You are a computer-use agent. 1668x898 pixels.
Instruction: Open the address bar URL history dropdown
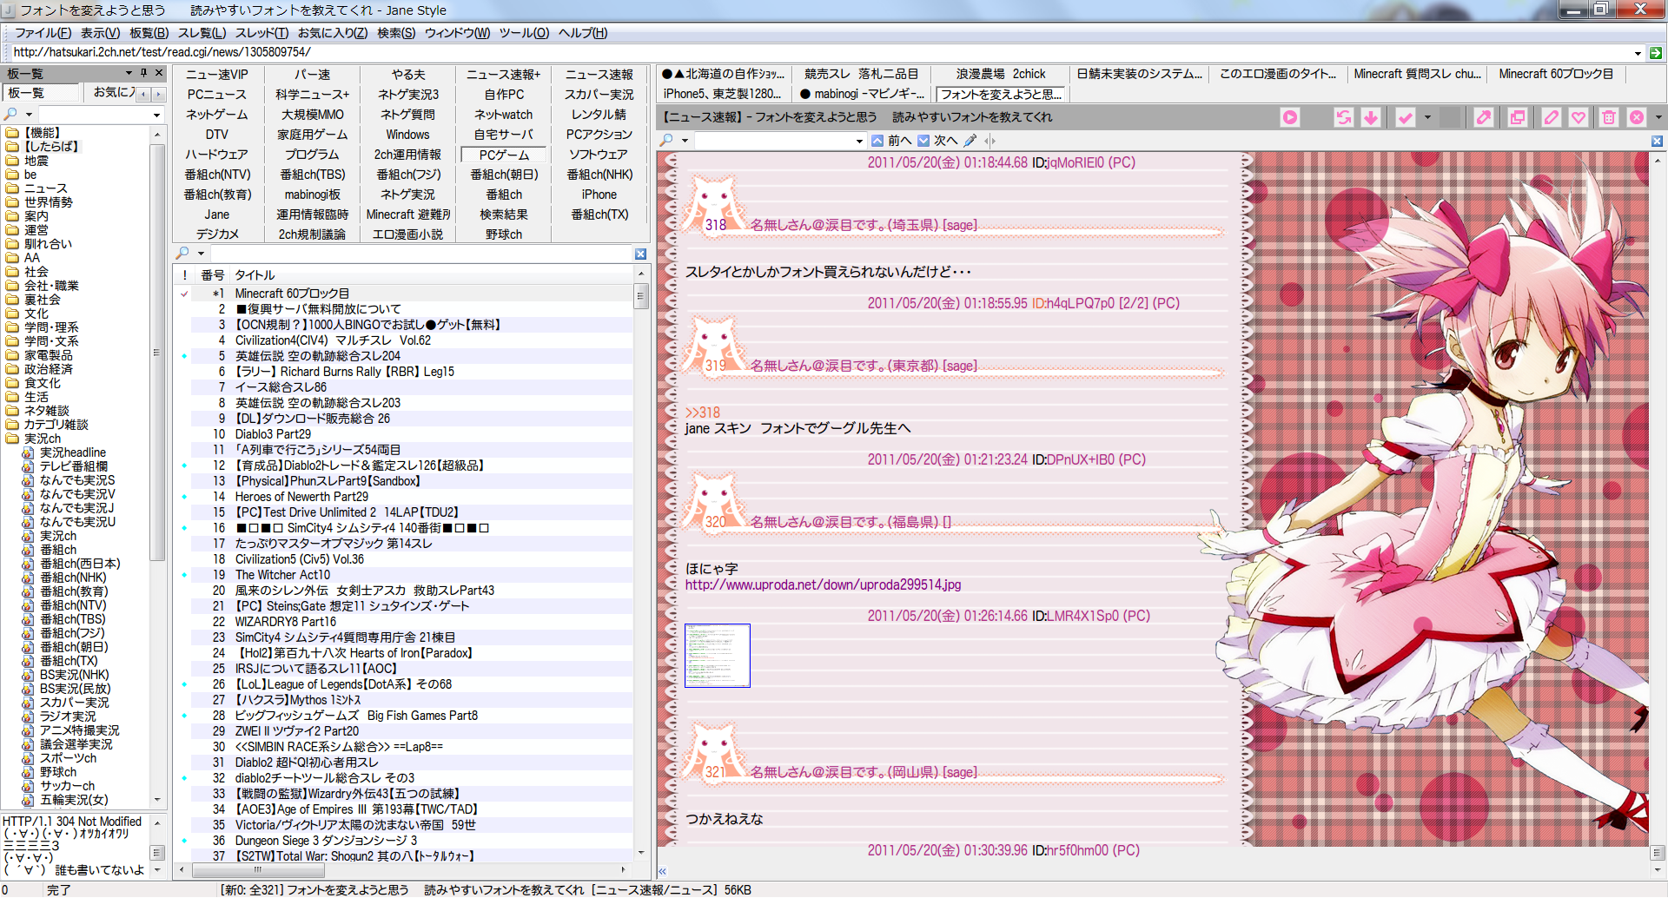point(1638,53)
